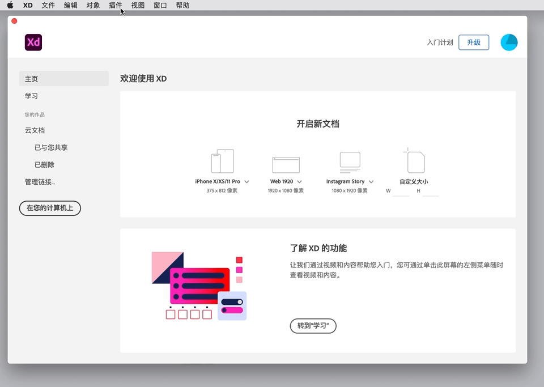Image resolution: width=544 pixels, height=387 pixels.
Task: Open 已删除 in the sidebar
Action: [x=44, y=165]
